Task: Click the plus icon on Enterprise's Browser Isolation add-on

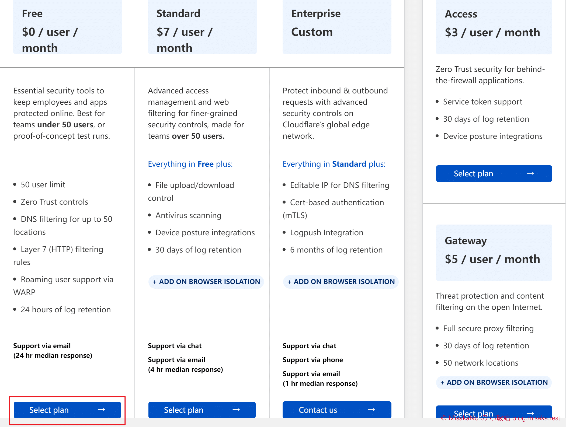Action: (x=289, y=282)
